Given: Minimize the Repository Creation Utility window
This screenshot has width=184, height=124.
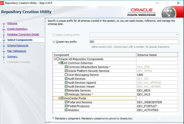Looking at the screenshot, I should (x=157, y=3).
